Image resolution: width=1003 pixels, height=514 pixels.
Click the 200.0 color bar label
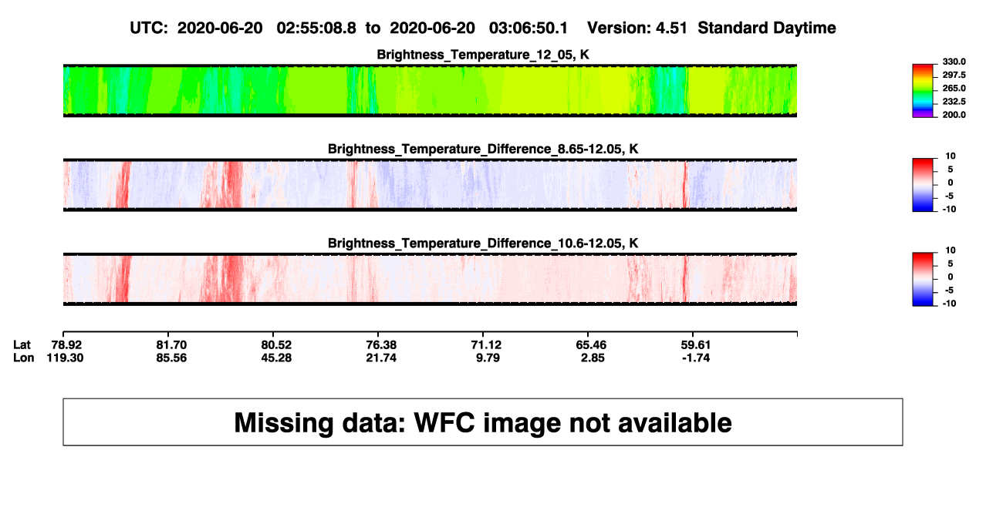(956, 115)
